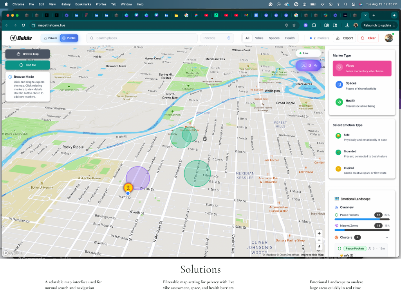Click the Mapbox logo on the map
Viewport: 401px width, 300px height.
point(13,253)
